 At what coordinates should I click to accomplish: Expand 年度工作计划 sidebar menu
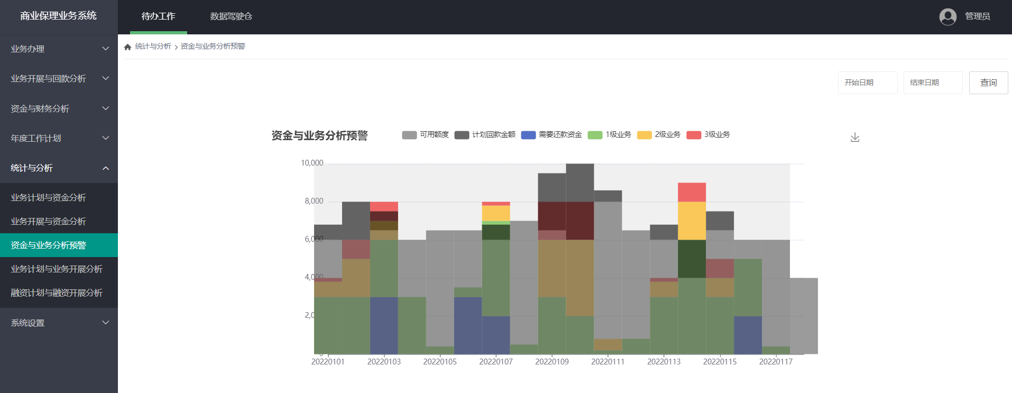(x=59, y=138)
